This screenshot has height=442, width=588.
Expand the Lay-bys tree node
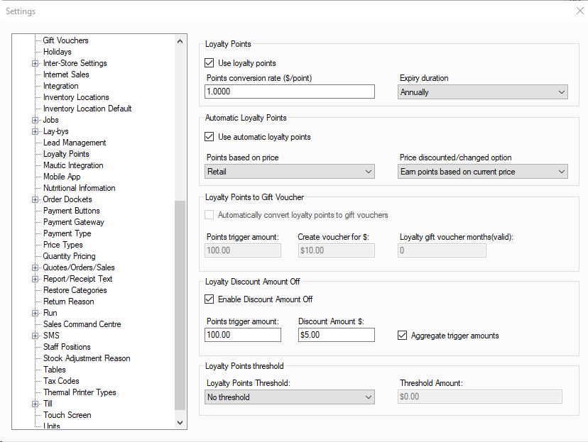click(35, 131)
